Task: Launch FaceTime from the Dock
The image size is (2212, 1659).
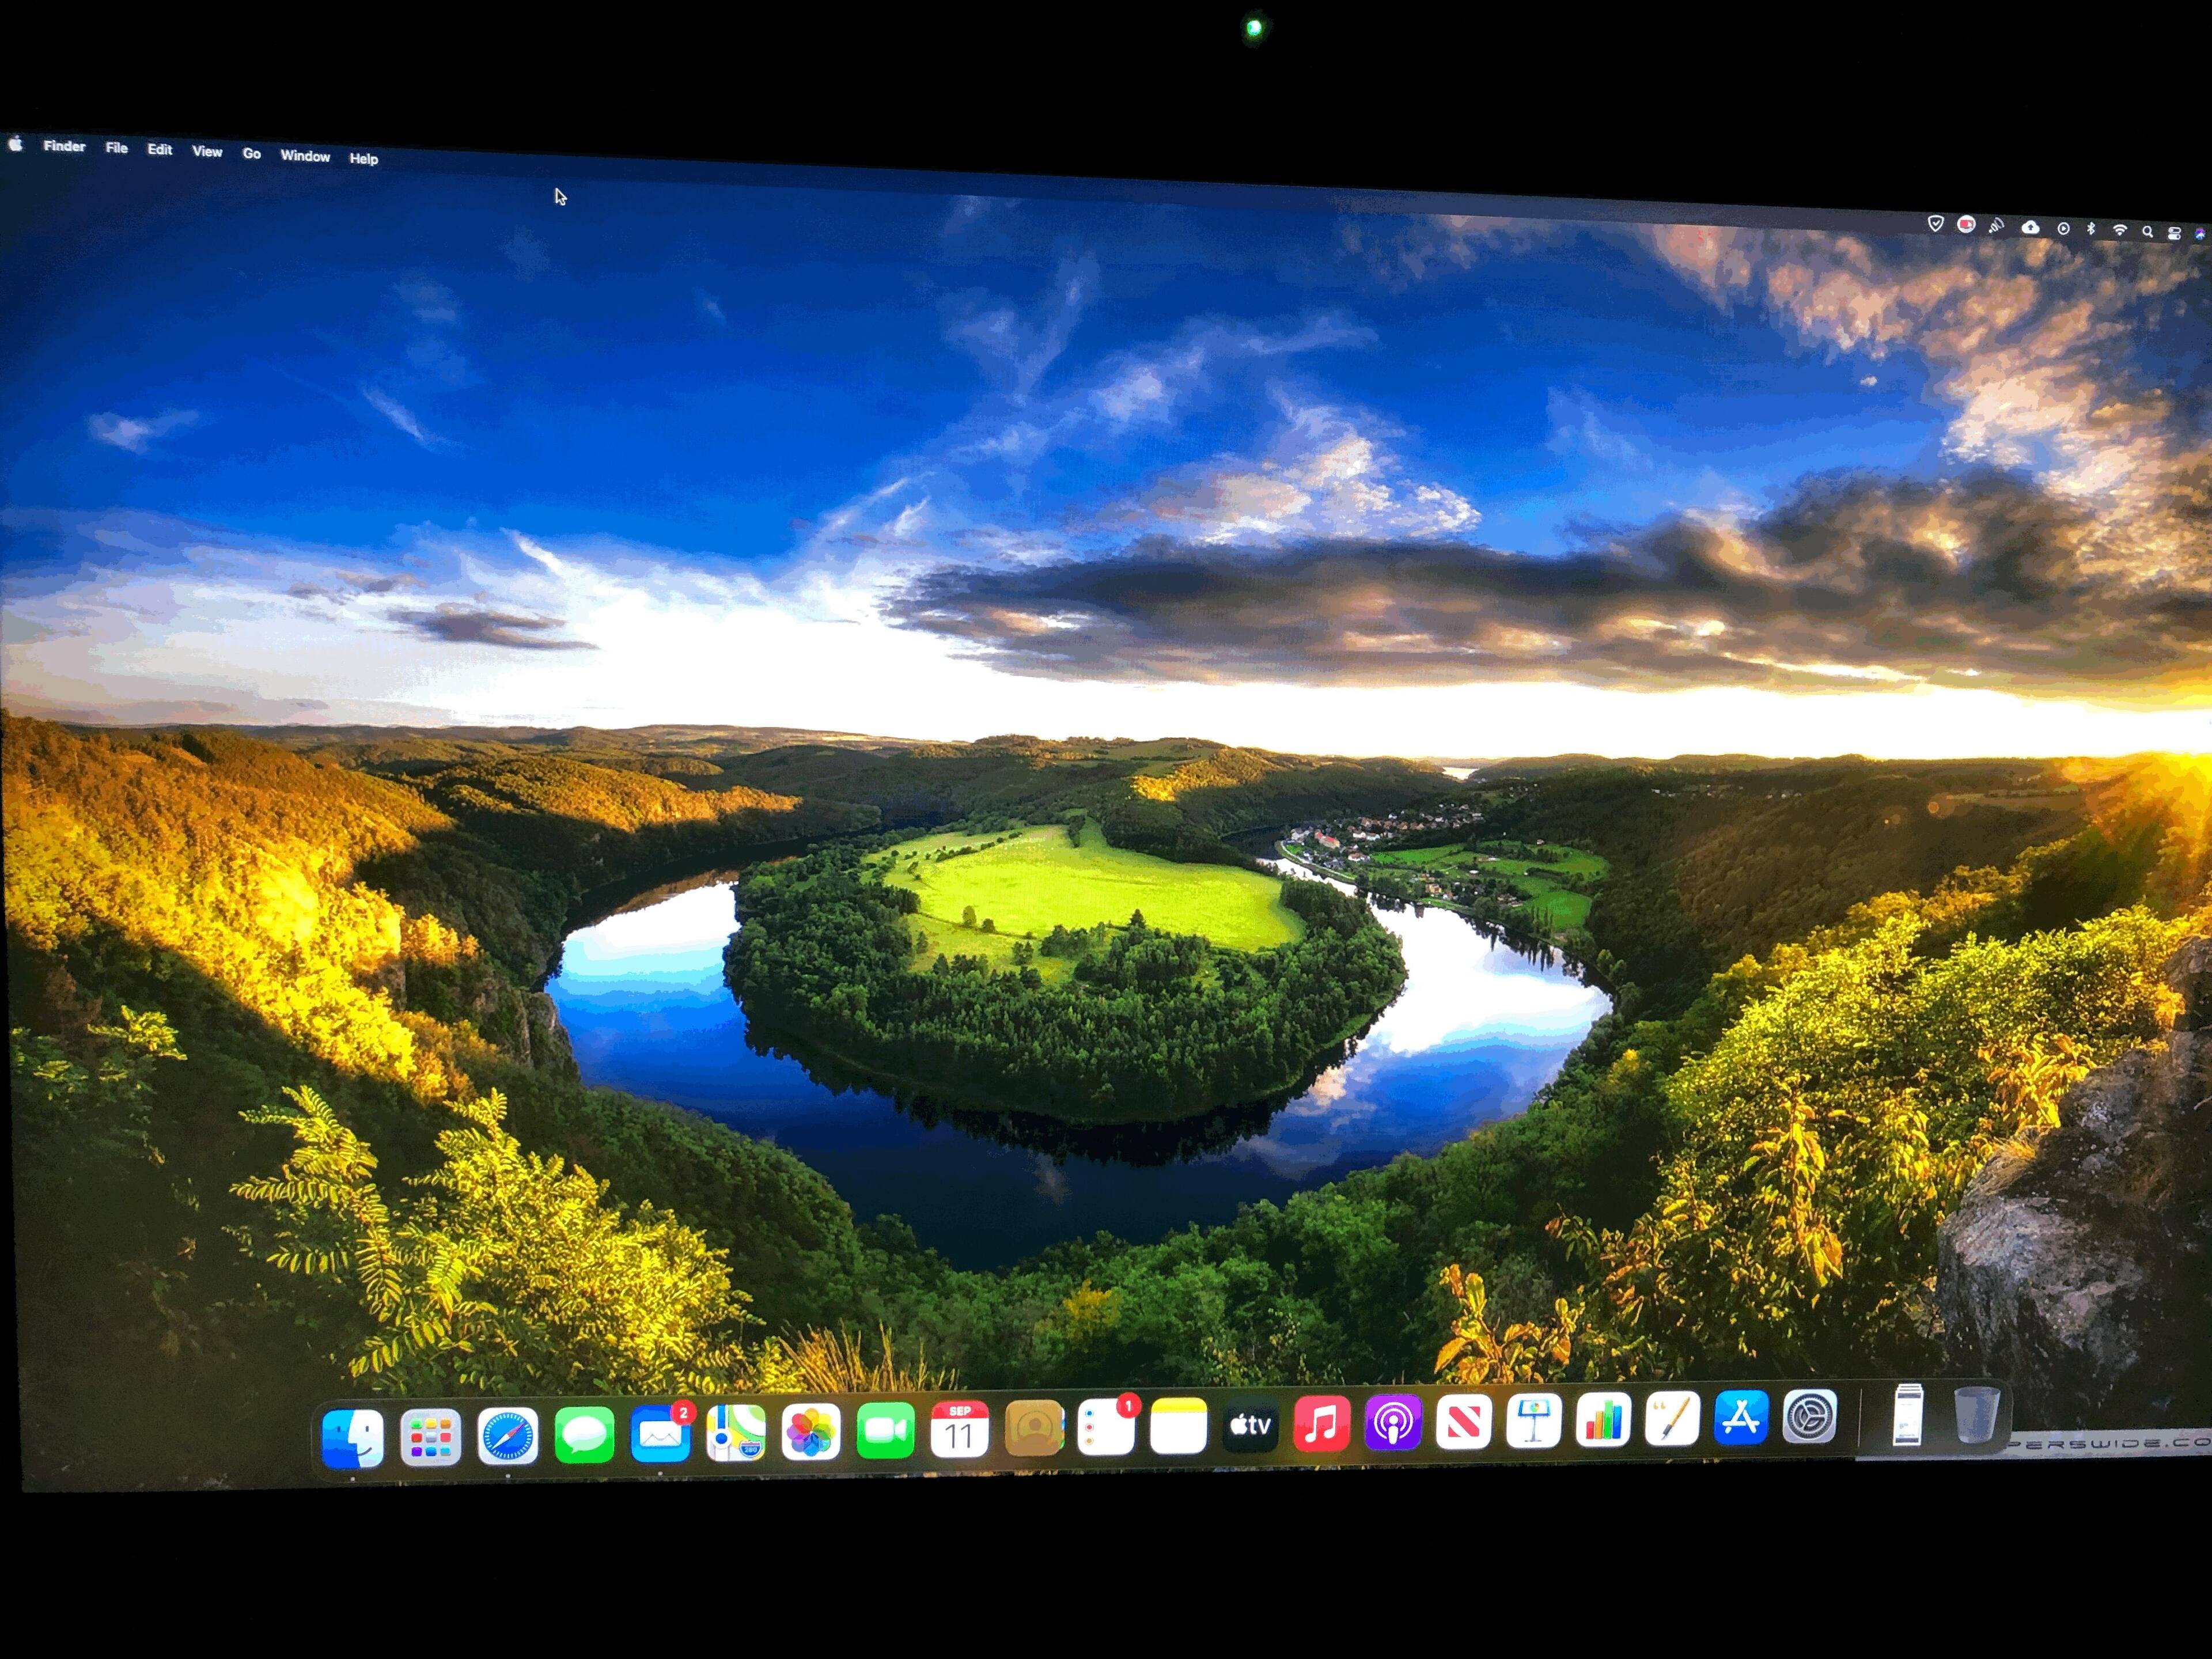Action: (x=885, y=1431)
